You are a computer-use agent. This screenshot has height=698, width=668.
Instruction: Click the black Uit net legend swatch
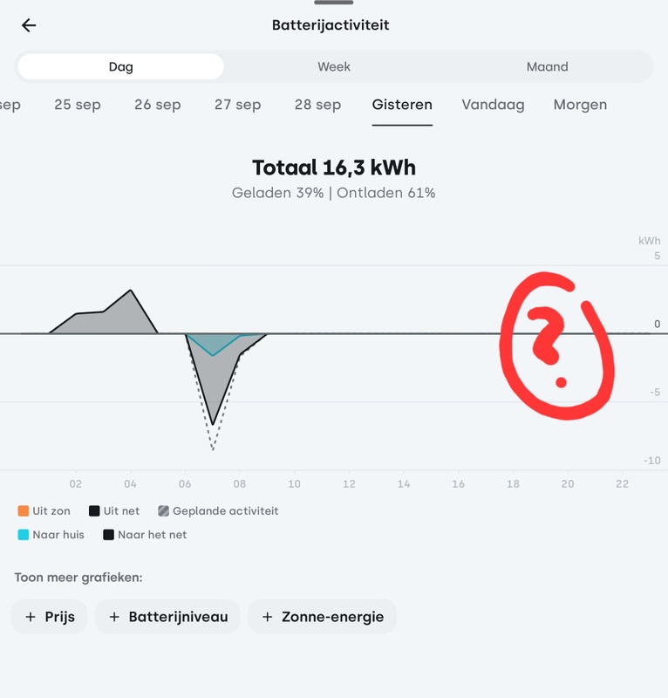[x=93, y=511]
